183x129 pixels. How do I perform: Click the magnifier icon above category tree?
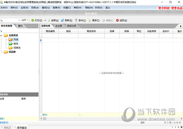coord(1,31)
